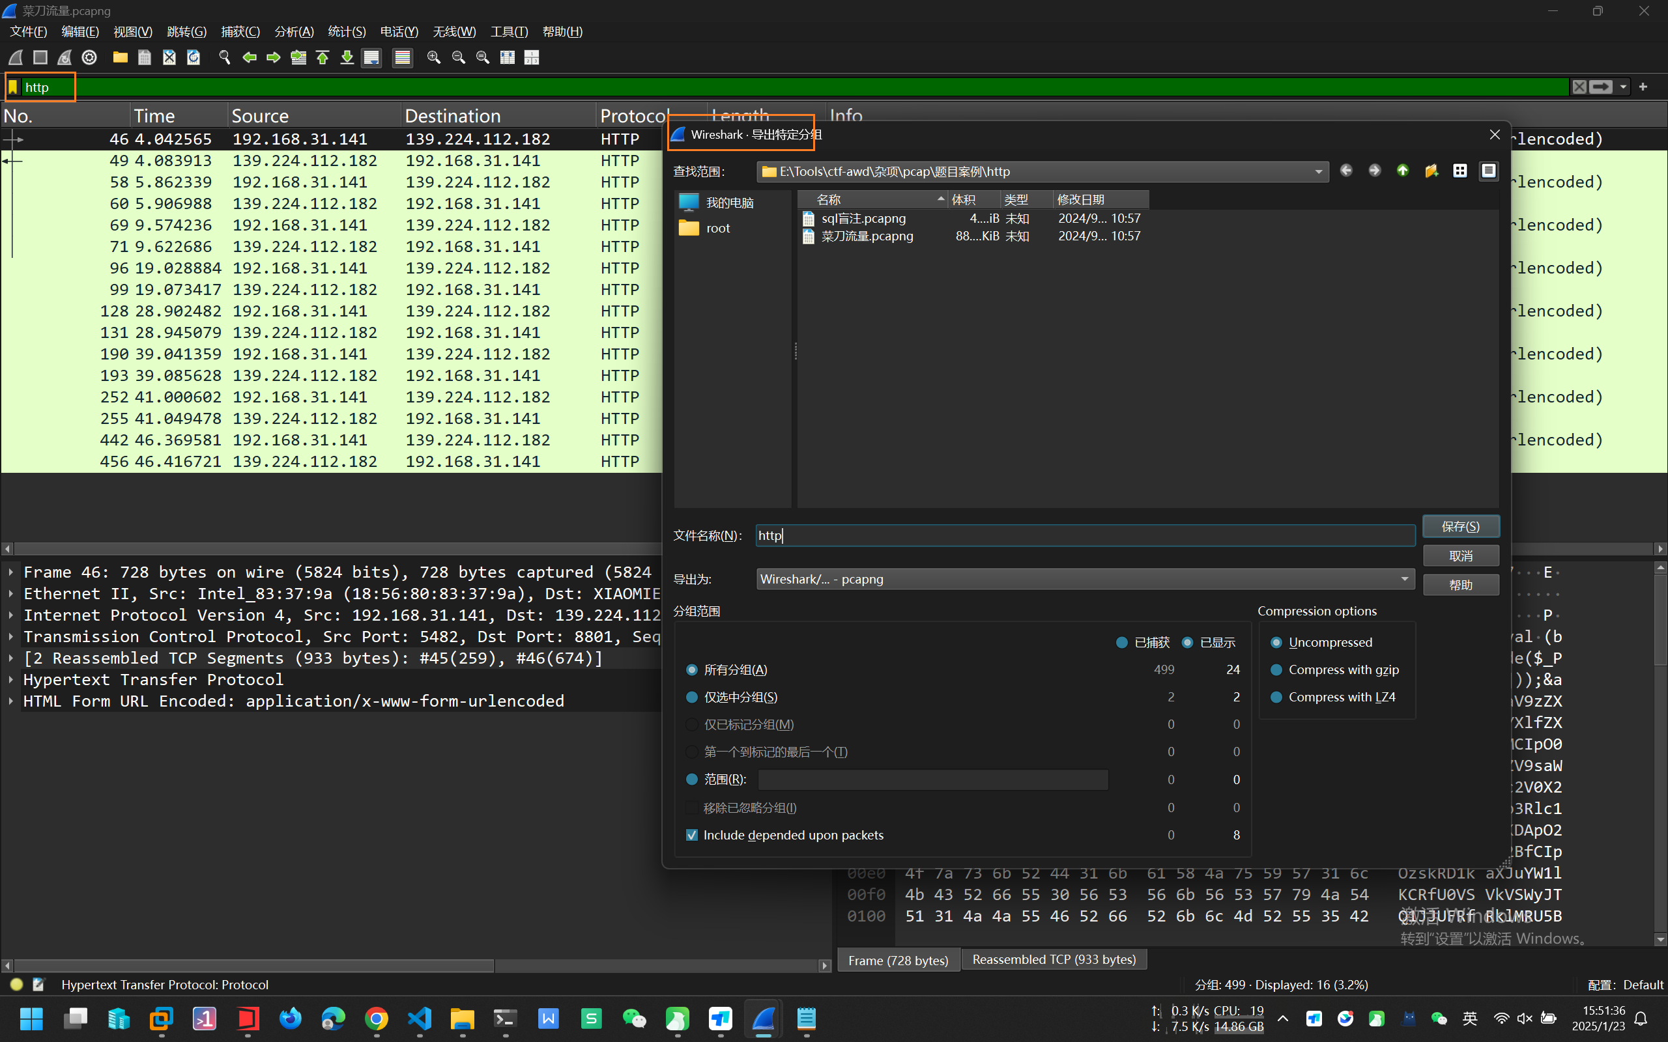1668x1042 pixels.
Task: Open the 导出为 file format dropdown
Action: point(1404,579)
